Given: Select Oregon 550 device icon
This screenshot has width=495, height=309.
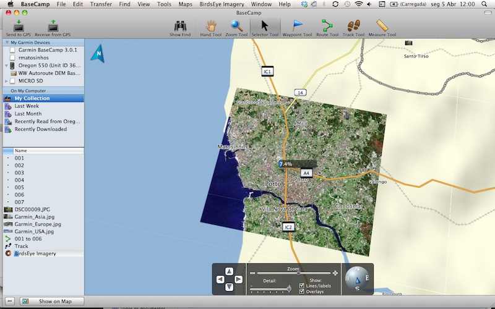Looking at the screenshot, I should (x=12, y=66).
